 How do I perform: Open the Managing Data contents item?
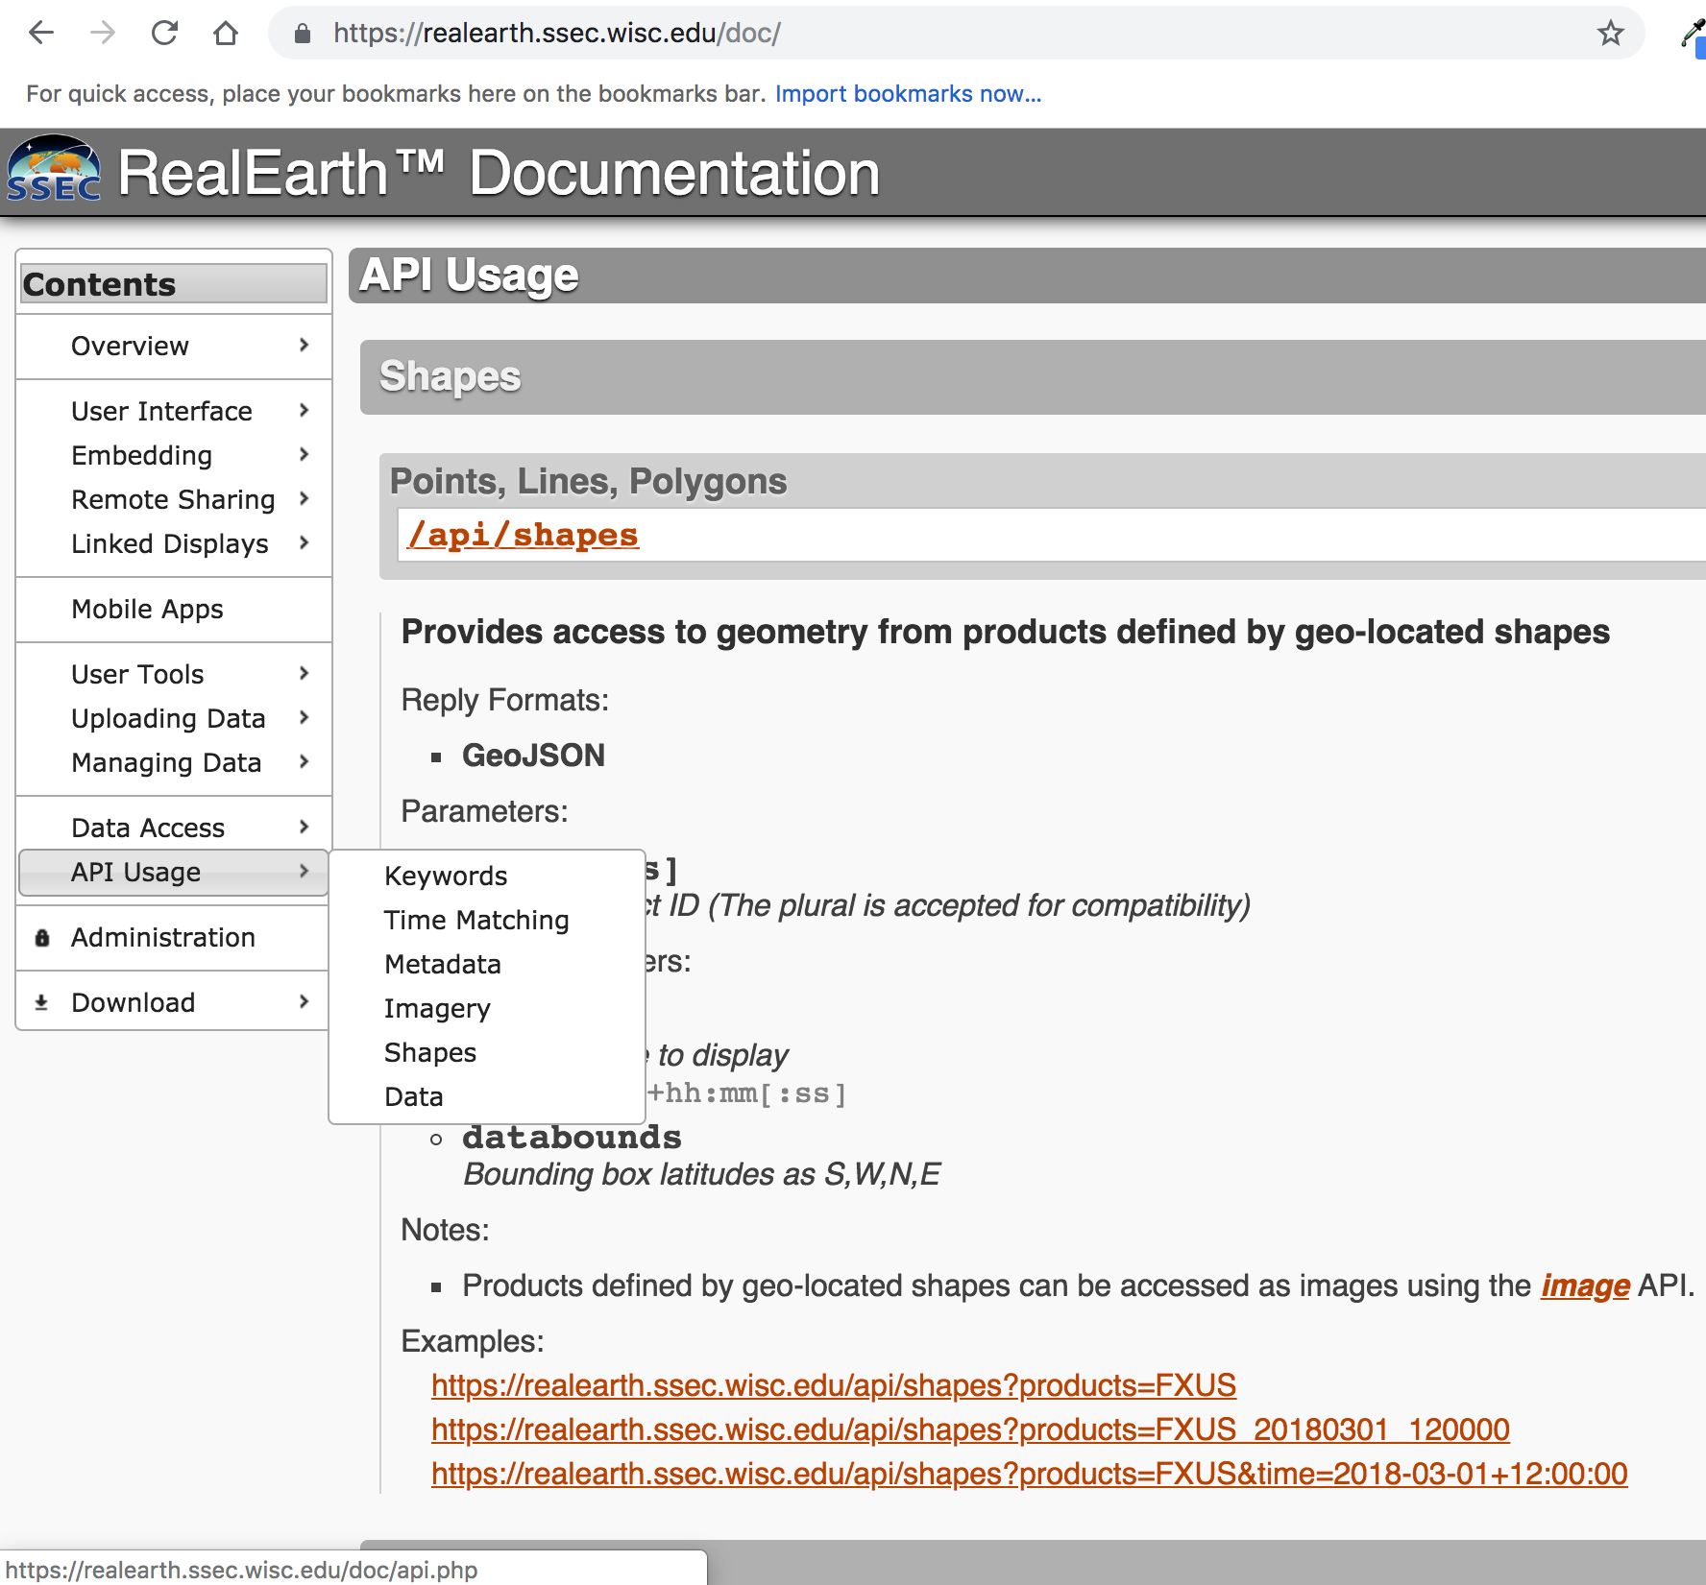point(174,763)
